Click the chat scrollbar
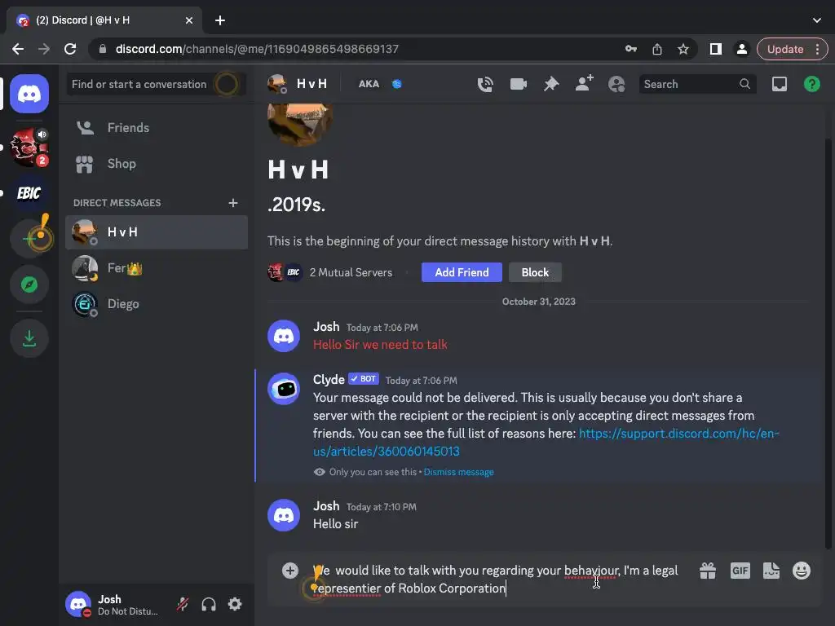835x626 pixels. [828, 343]
